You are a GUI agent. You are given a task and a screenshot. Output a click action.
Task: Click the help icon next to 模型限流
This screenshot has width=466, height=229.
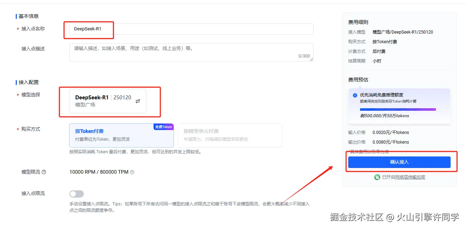pos(44,172)
